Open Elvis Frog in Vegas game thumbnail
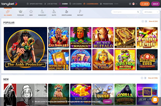This screenshot has width=161, height=106. (125, 60)
